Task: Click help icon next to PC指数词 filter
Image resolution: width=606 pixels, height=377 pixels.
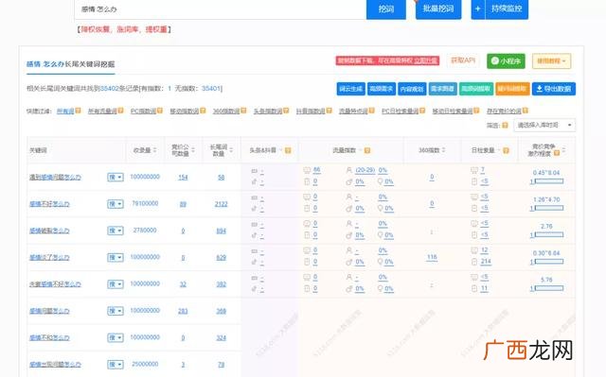Action: pos(160,111)
